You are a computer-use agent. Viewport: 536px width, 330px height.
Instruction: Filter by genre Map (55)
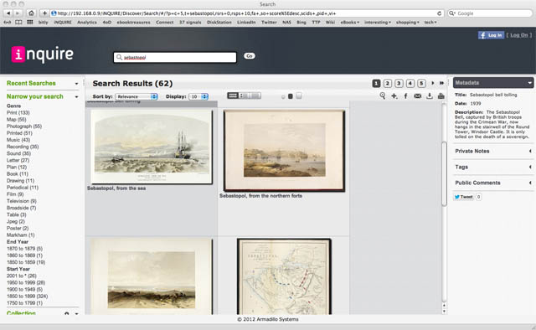(17, 119)
